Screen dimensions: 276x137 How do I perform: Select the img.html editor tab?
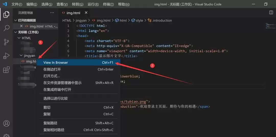coord(73,13)
